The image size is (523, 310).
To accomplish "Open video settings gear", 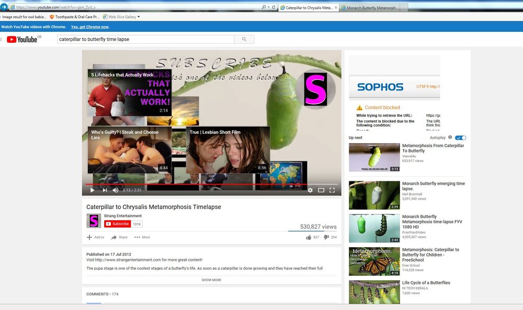I will tap(310, 190).
